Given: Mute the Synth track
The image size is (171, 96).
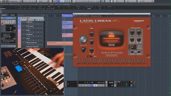Looking at the screenshot, I should tap(22, 38).
